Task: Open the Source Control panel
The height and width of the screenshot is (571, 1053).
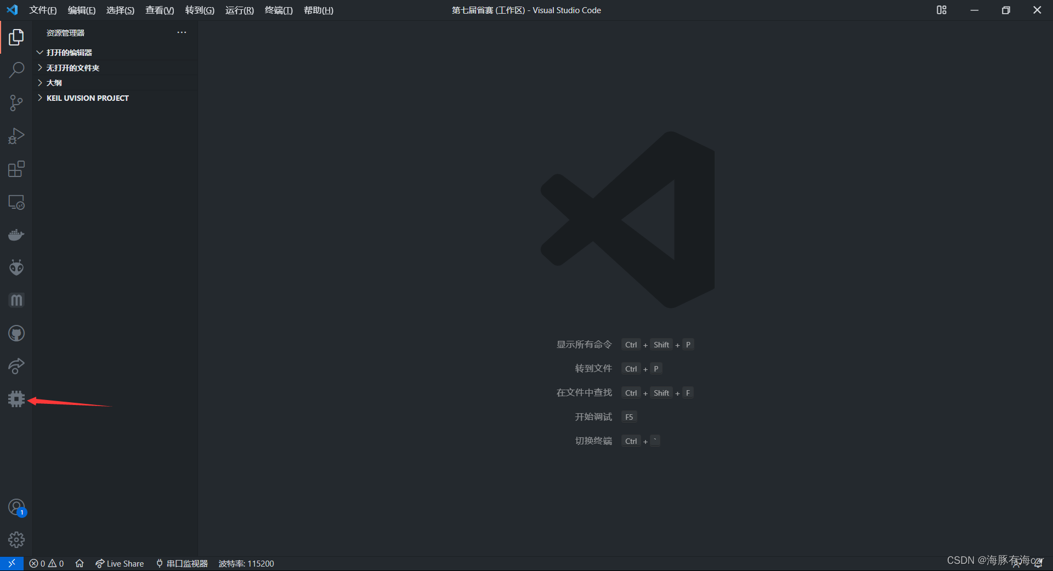Action: (16, 103)
